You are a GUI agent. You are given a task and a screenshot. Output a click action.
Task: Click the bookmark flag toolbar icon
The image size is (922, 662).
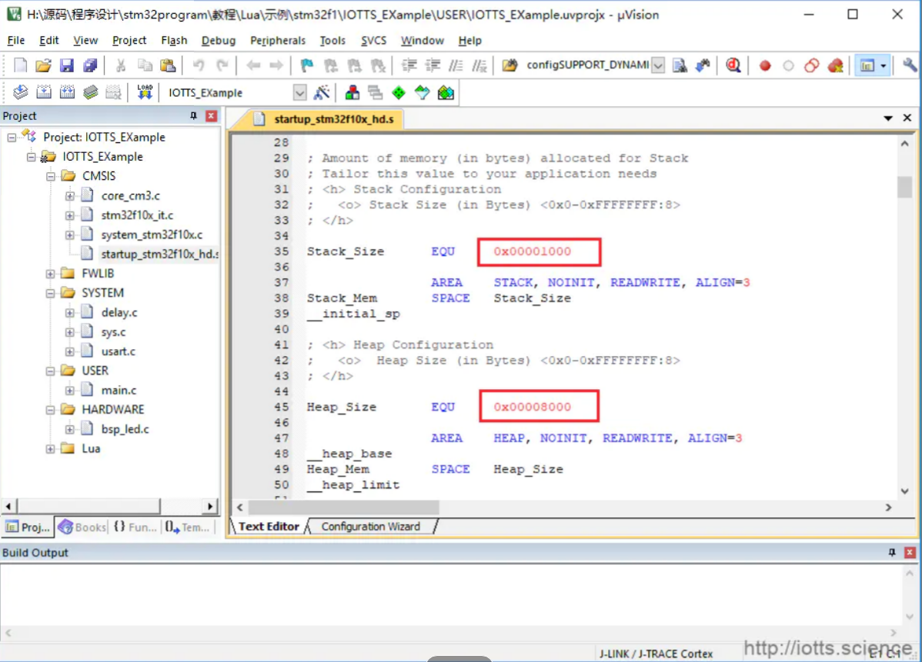click(x=307, y=65)
